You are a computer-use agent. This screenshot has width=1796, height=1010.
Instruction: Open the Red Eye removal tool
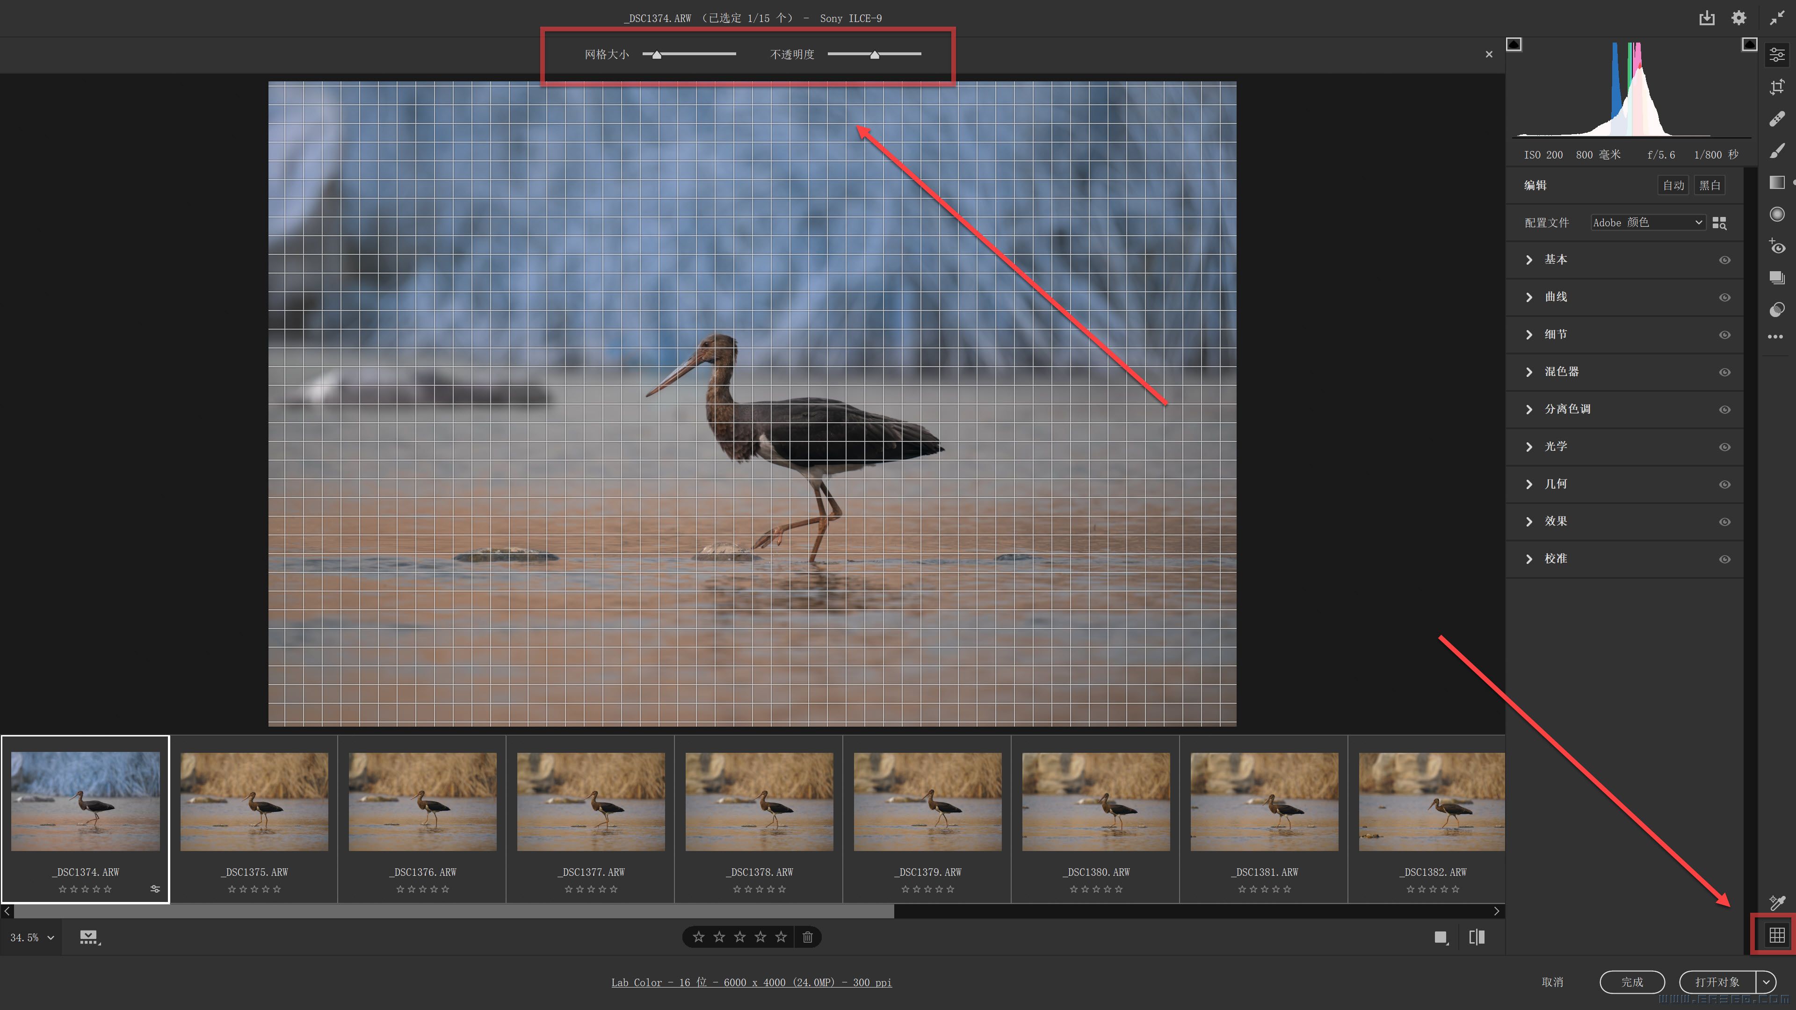click(1776, 246)
